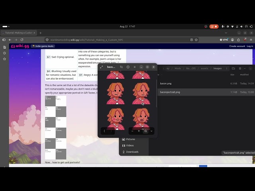
Task: Go to previous image in viewer
Action: 104,131
